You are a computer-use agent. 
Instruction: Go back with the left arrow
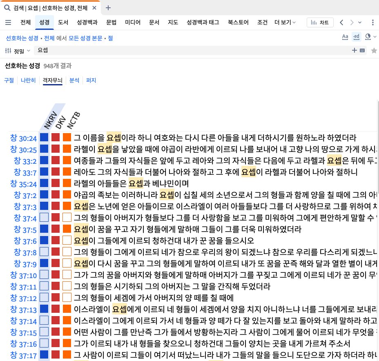coord(341,22)
